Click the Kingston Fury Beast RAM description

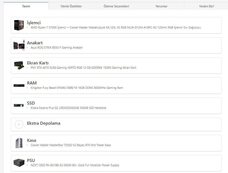point(77,88)
